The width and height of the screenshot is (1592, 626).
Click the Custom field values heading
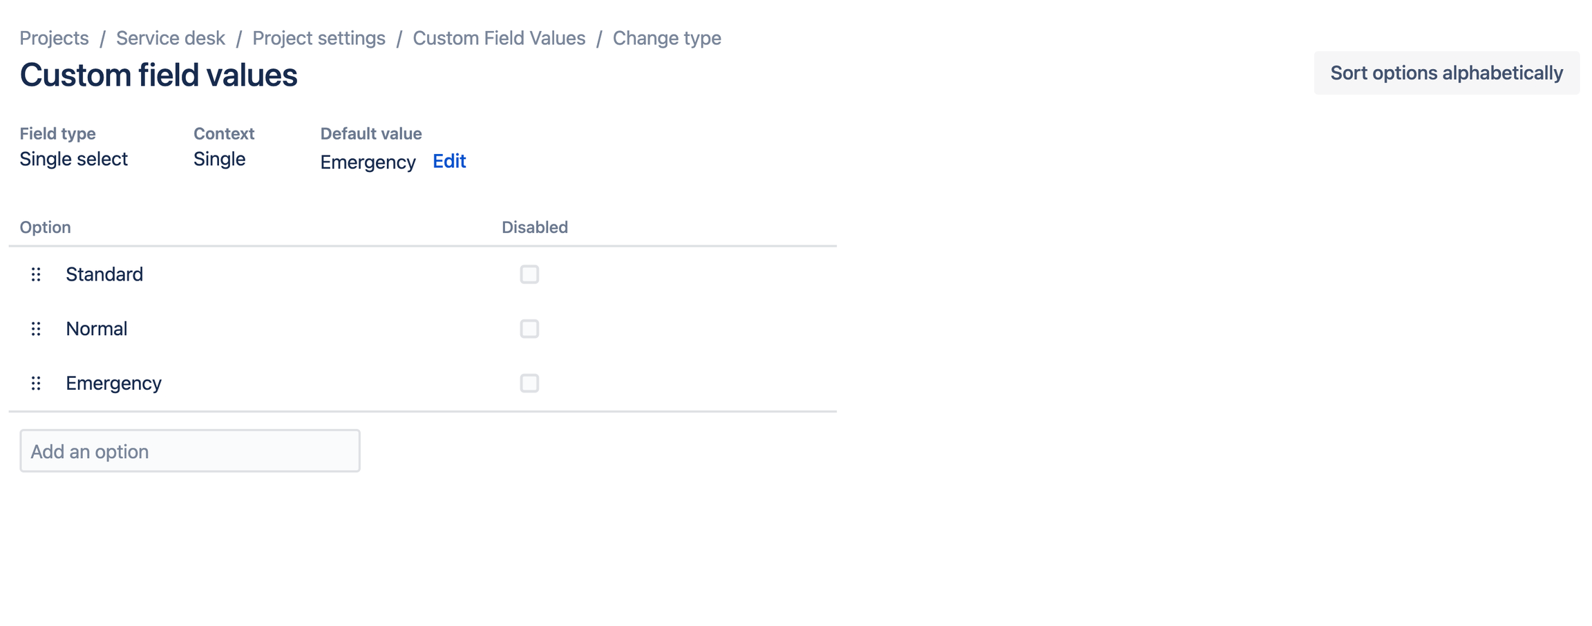[x=158, y=75]
